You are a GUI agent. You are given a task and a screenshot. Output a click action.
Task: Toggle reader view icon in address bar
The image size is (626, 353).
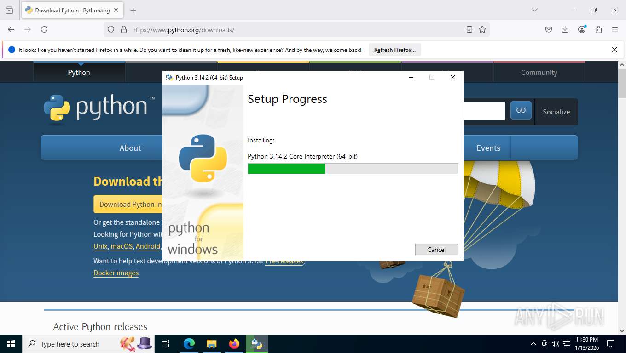coord(469,29)
